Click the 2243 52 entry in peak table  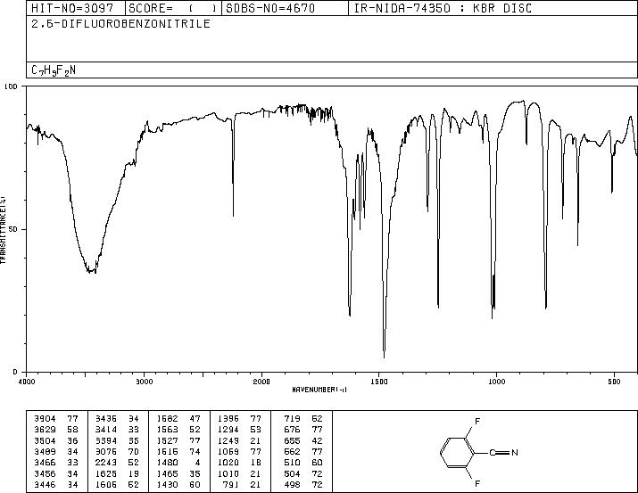coord(117,463)
